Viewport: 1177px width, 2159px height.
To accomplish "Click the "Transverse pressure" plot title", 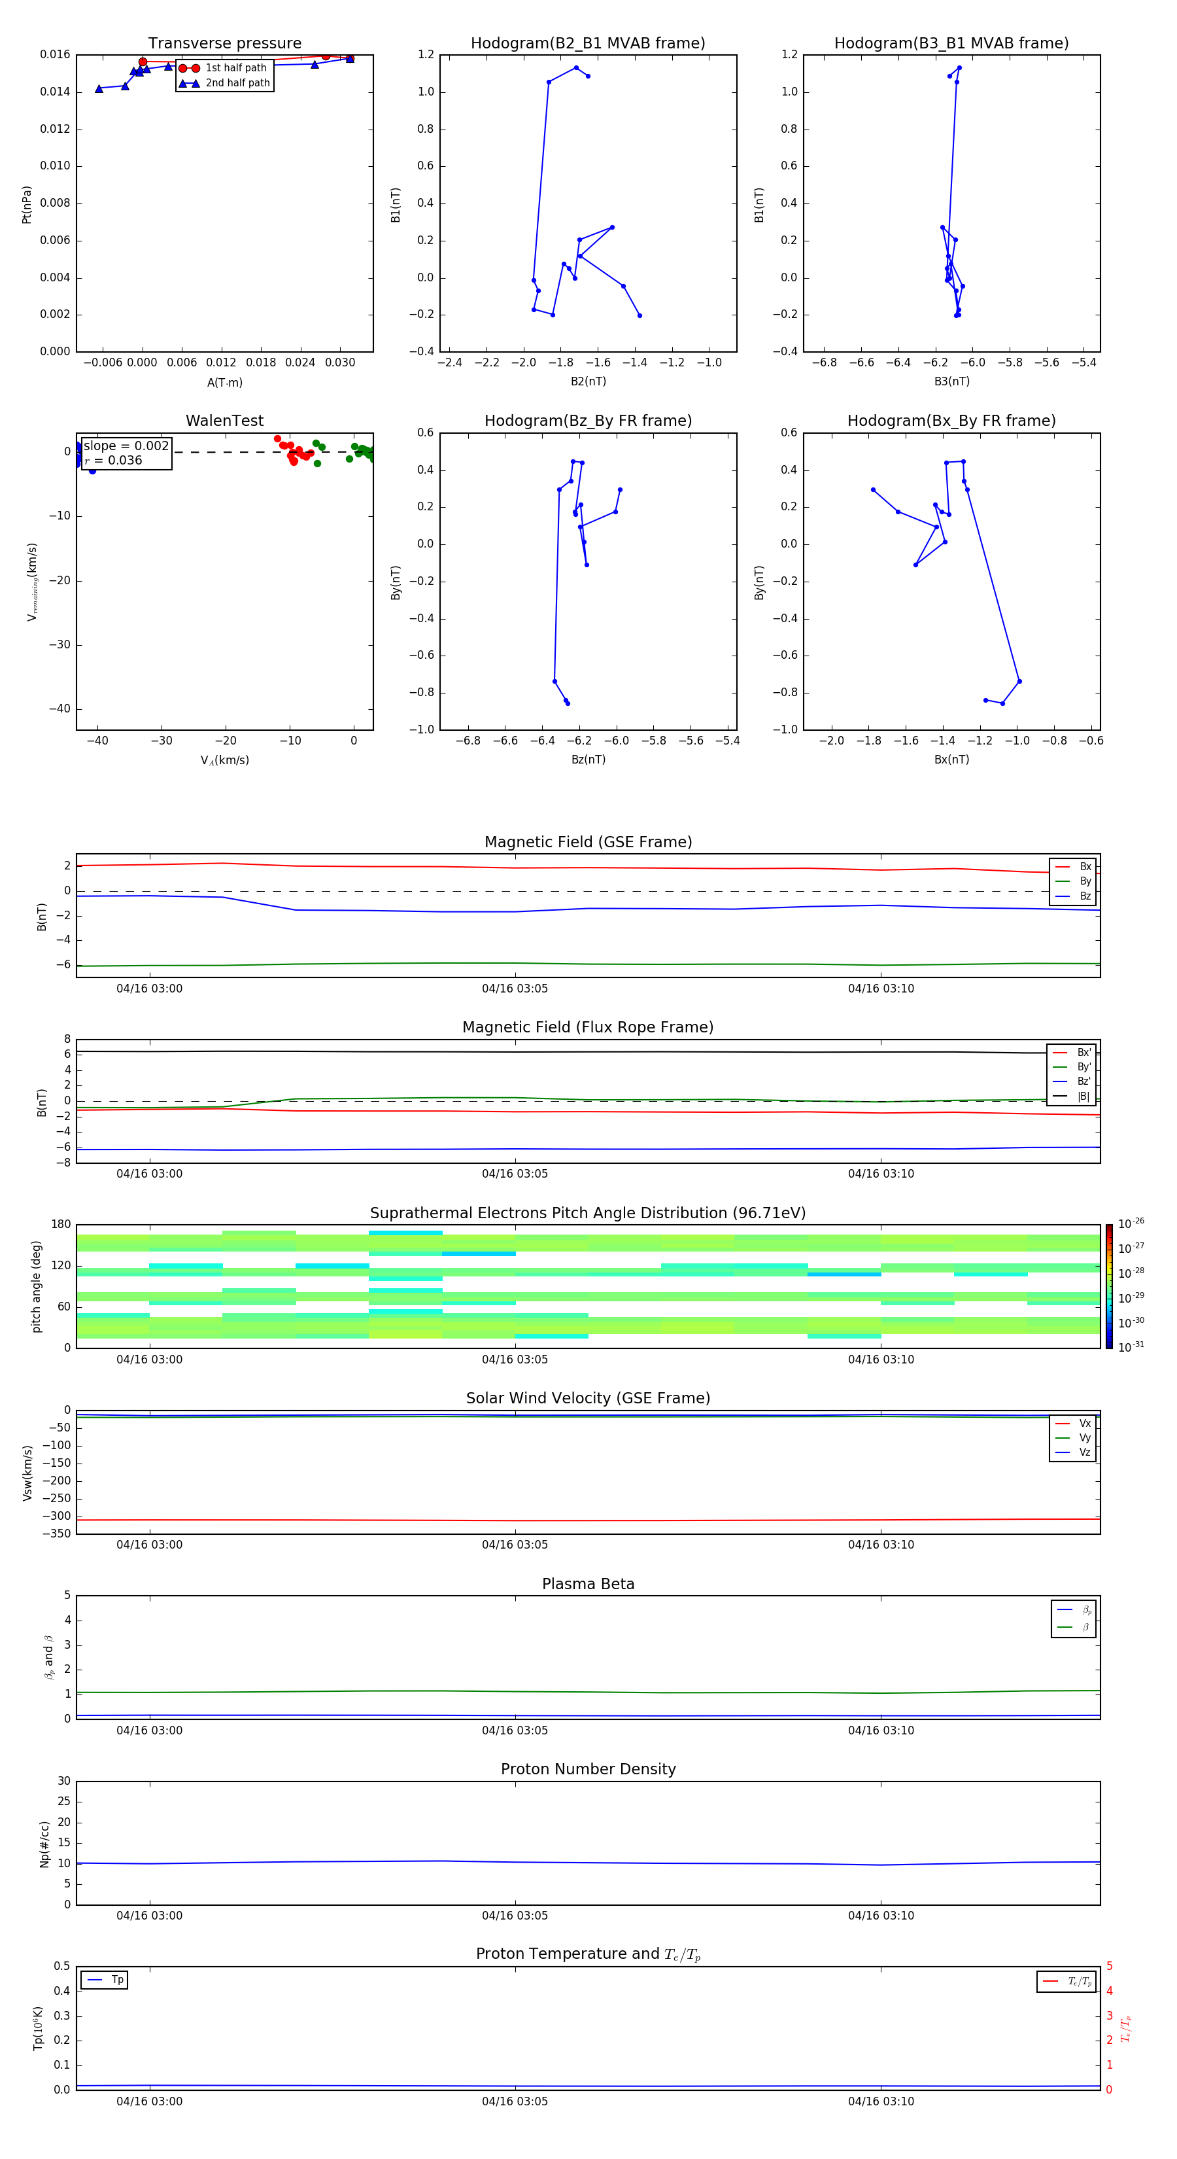I will pyautogui.click(x=224, y=44).
